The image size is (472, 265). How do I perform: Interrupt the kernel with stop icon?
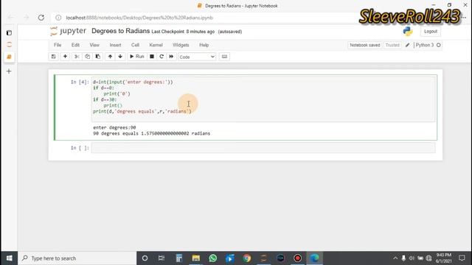click(152, 57)
